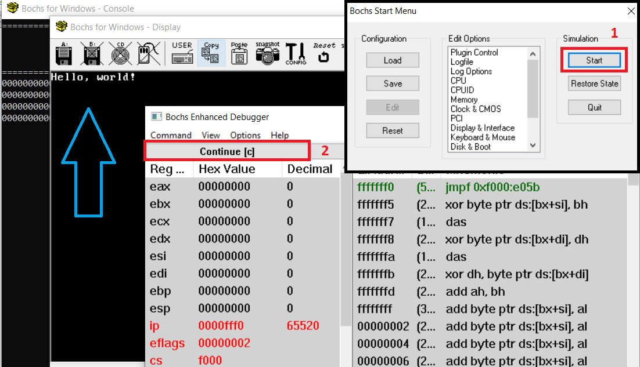The height and width of the screenshot is (367, 640).
Task: Select PCI in Edit Options list
Action: [456, 118]
